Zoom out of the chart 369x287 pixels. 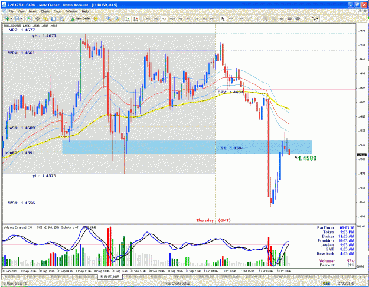coord(117,18)
